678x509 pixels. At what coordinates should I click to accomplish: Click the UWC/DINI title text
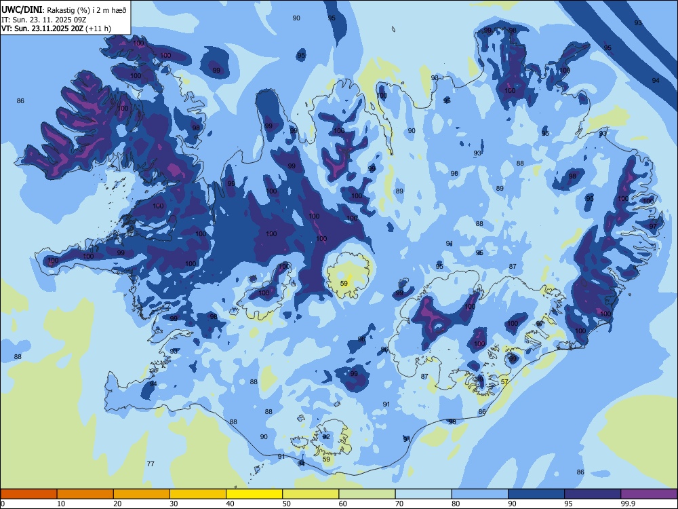[22, 10]
